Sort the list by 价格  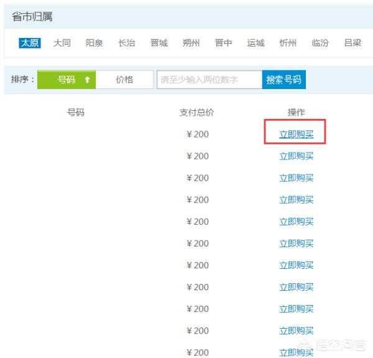click(124, 80)
